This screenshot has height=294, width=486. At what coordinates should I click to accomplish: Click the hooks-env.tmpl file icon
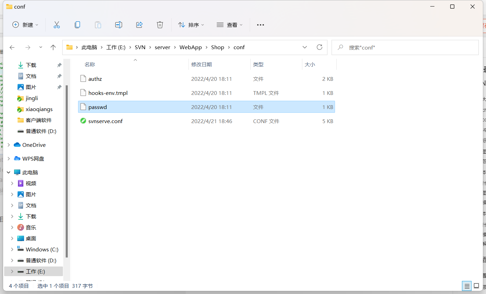(x=83, y=93)
